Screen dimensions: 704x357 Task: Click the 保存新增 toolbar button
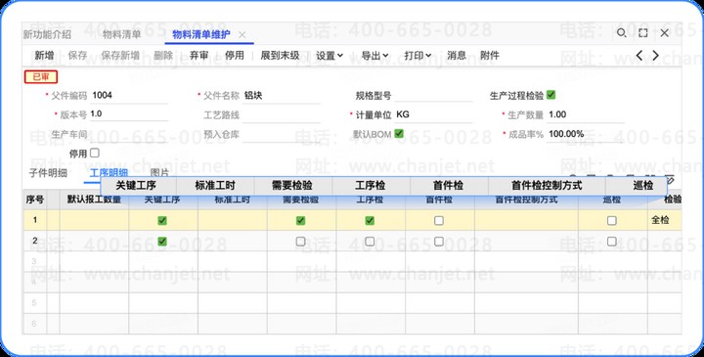point(120,56)
